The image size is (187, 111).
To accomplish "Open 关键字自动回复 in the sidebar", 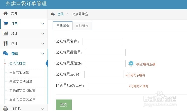I will (x=21, y=81).
